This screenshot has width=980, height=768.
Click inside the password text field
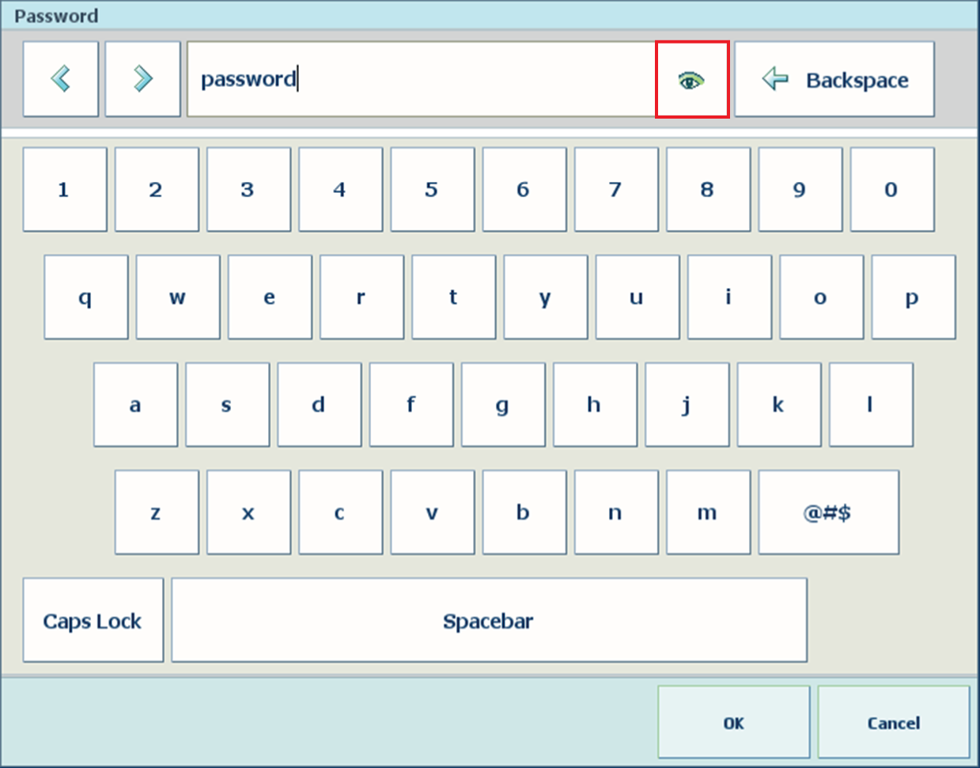[x=419, y=79]
